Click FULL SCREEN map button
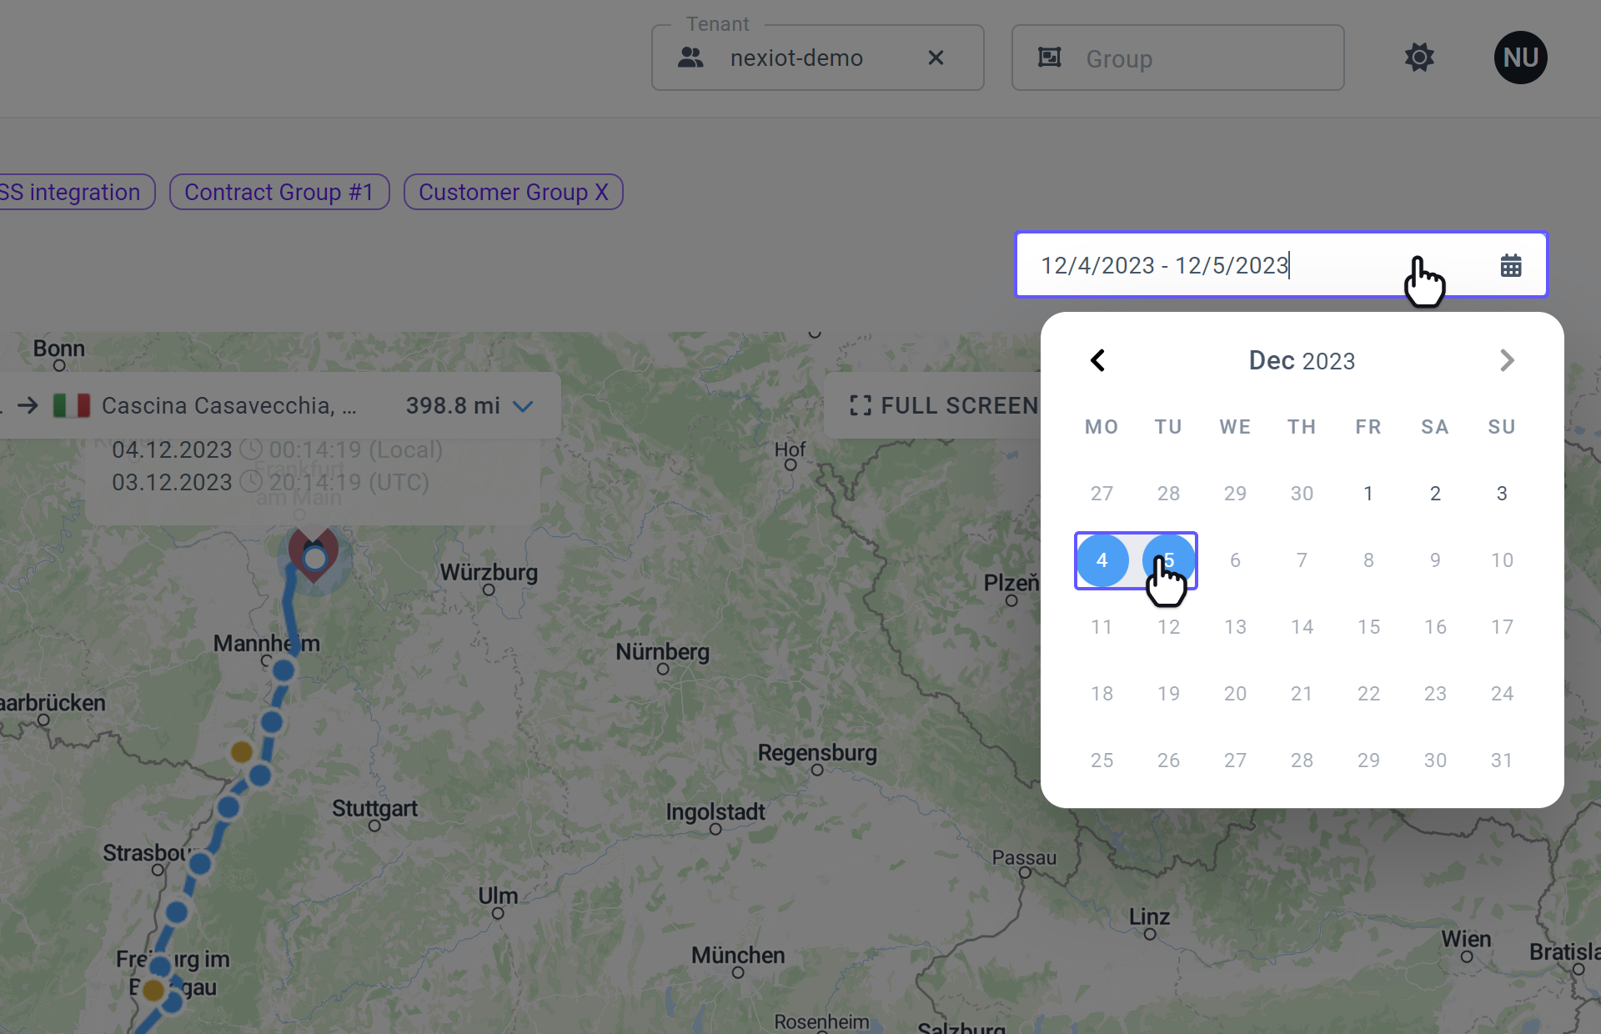The width and height of the screenshot is (1601, 1034). tap(944, 405)
